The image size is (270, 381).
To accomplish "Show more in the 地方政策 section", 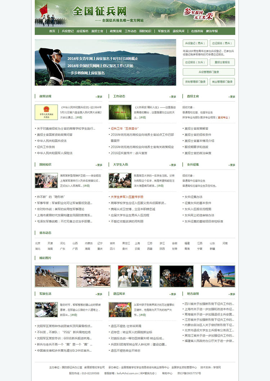I will pyautogui.click(x=232, y=294).
